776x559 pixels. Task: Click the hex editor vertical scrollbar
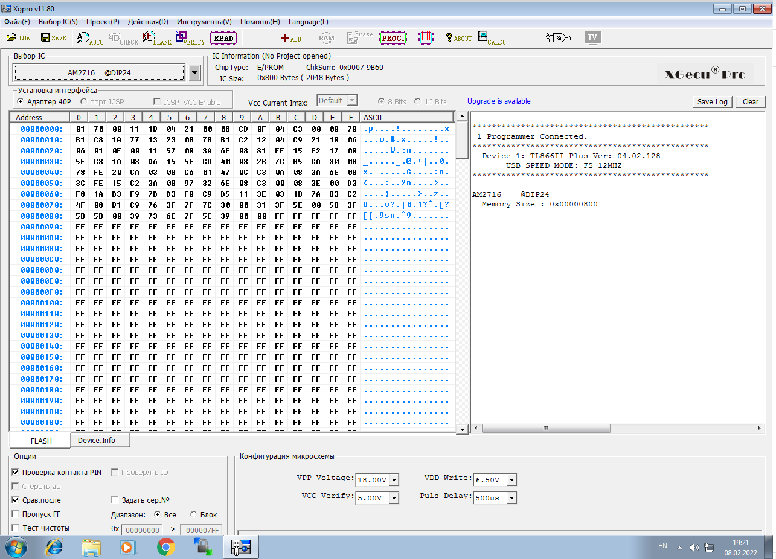pos(462,272)
